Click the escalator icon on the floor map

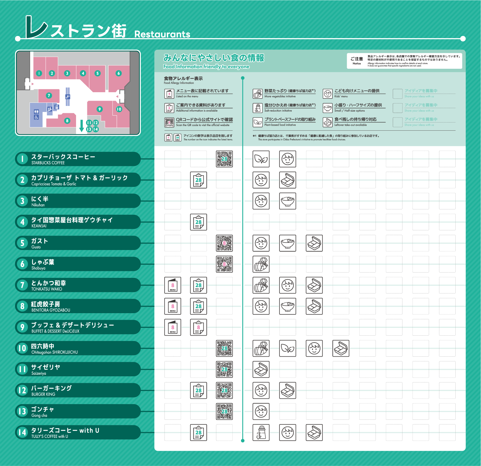[x=68, y=97]
